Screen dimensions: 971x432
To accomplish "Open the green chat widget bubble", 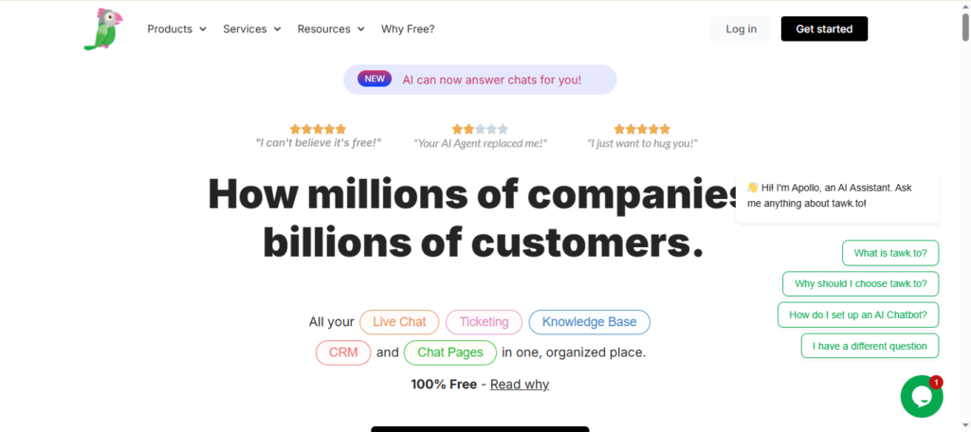I will pos(921,397).
